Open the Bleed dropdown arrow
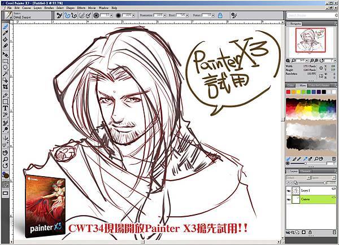339x245 pixels. click(x=187, y=16)
